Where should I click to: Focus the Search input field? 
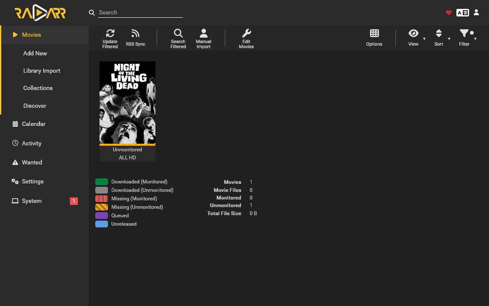coord(140,12)
